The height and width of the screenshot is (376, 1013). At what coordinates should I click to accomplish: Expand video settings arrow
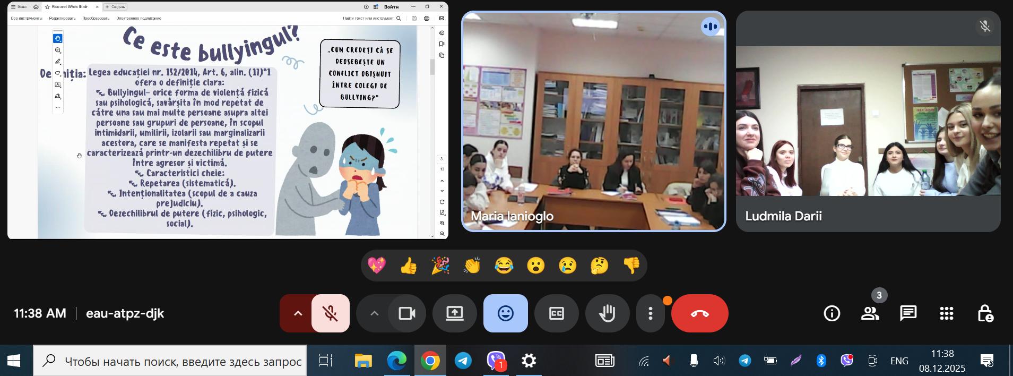[x=374, y=313]
